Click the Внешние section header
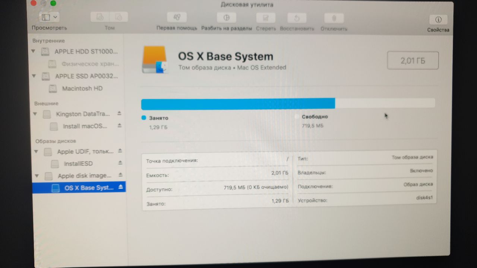Image resolution: width=477 pixels, height=268 pixels. [x=47, y=103]
